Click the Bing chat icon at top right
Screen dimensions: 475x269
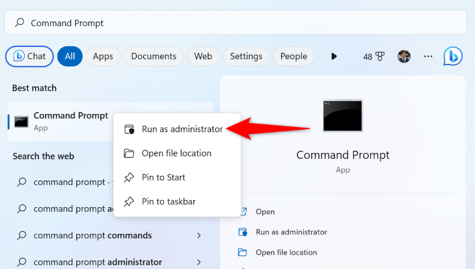(x=453, y=56)
